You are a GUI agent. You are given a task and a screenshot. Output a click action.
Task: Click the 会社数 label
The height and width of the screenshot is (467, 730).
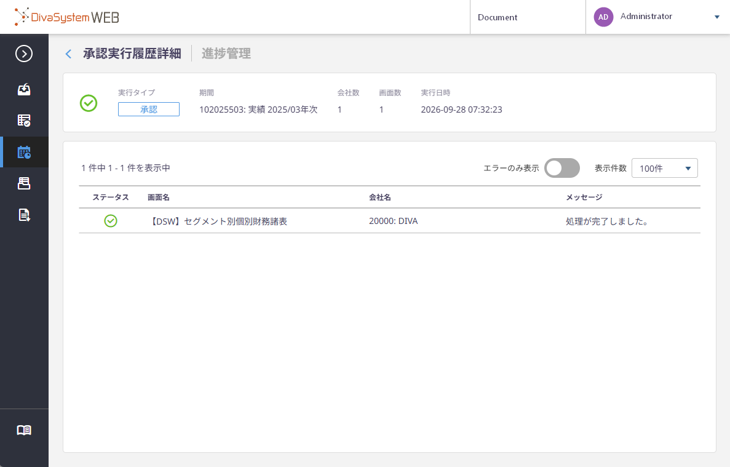coord(348,93)
